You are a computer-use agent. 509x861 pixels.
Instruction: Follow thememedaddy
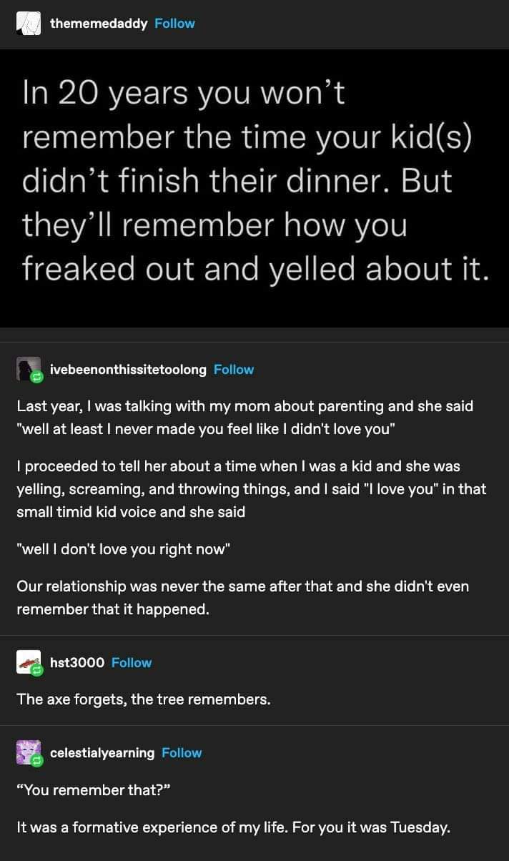tap(174, 24)
